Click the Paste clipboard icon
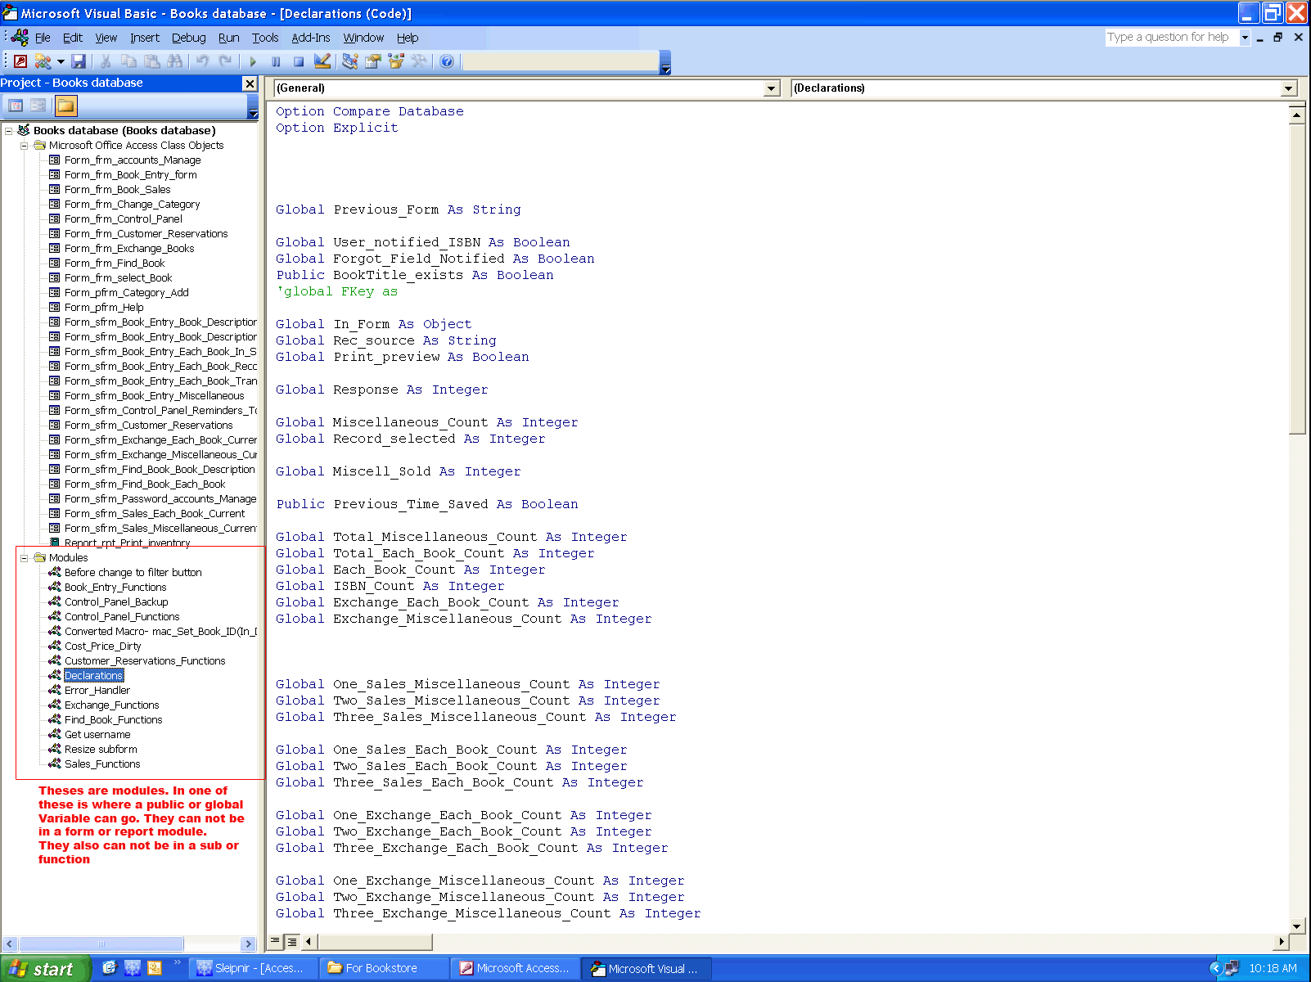 [151, 61]
